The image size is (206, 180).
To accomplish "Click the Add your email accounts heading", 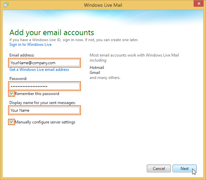I will 51,32.
